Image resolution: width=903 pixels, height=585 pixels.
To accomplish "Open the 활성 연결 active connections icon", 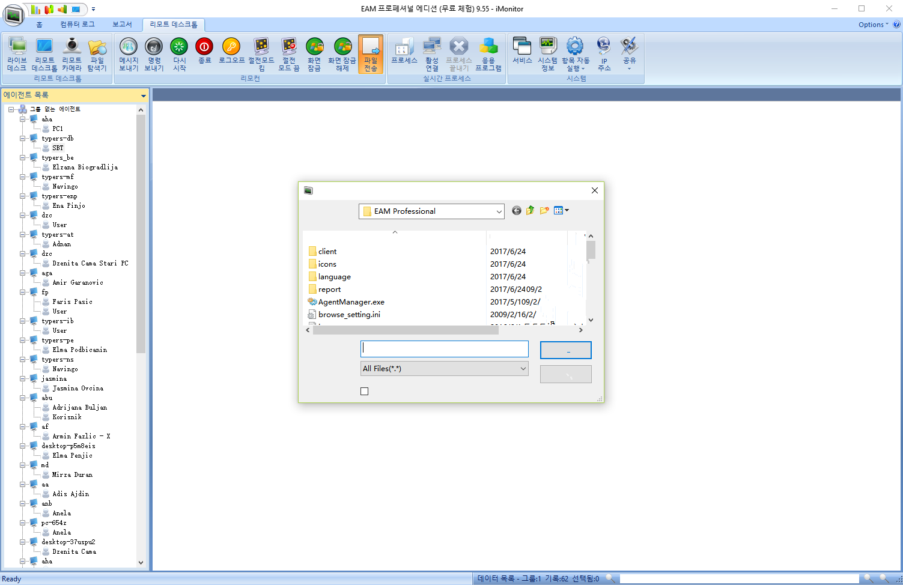I will click(432, 54).
